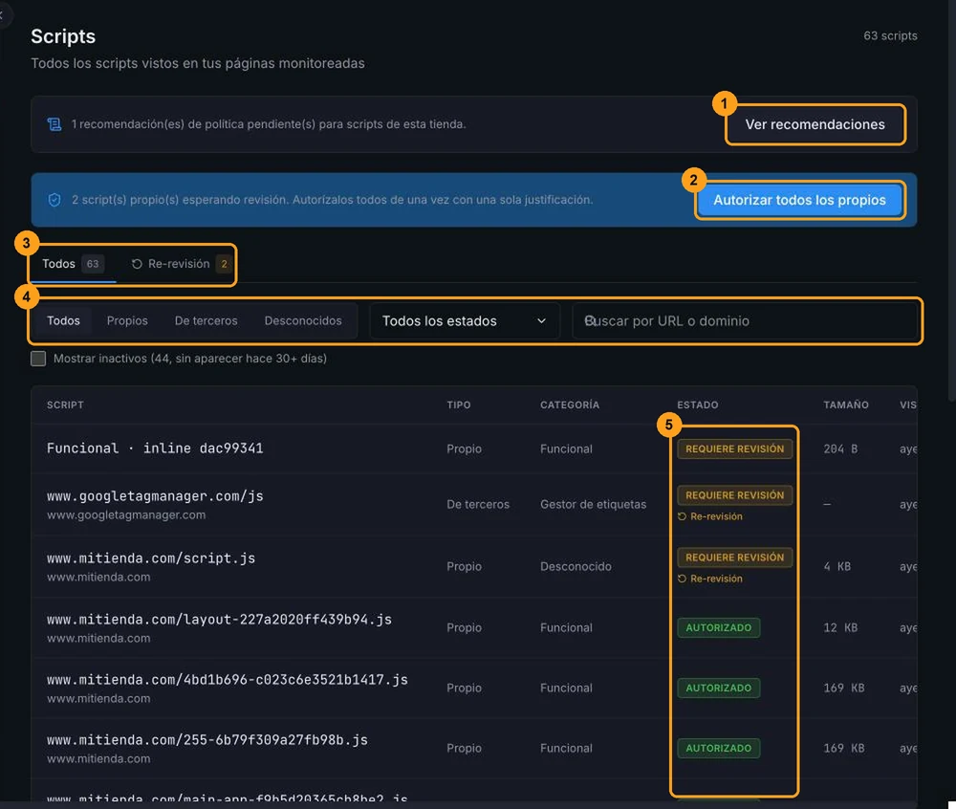Select the Todos type filter
Image resolution: width=956 pixels, height=809 pixels.
coord(63,320)
